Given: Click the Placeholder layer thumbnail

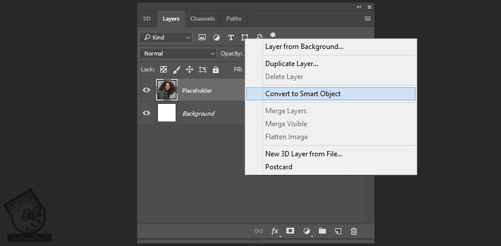Looking at the screenshot, I should tap(167, 90).
